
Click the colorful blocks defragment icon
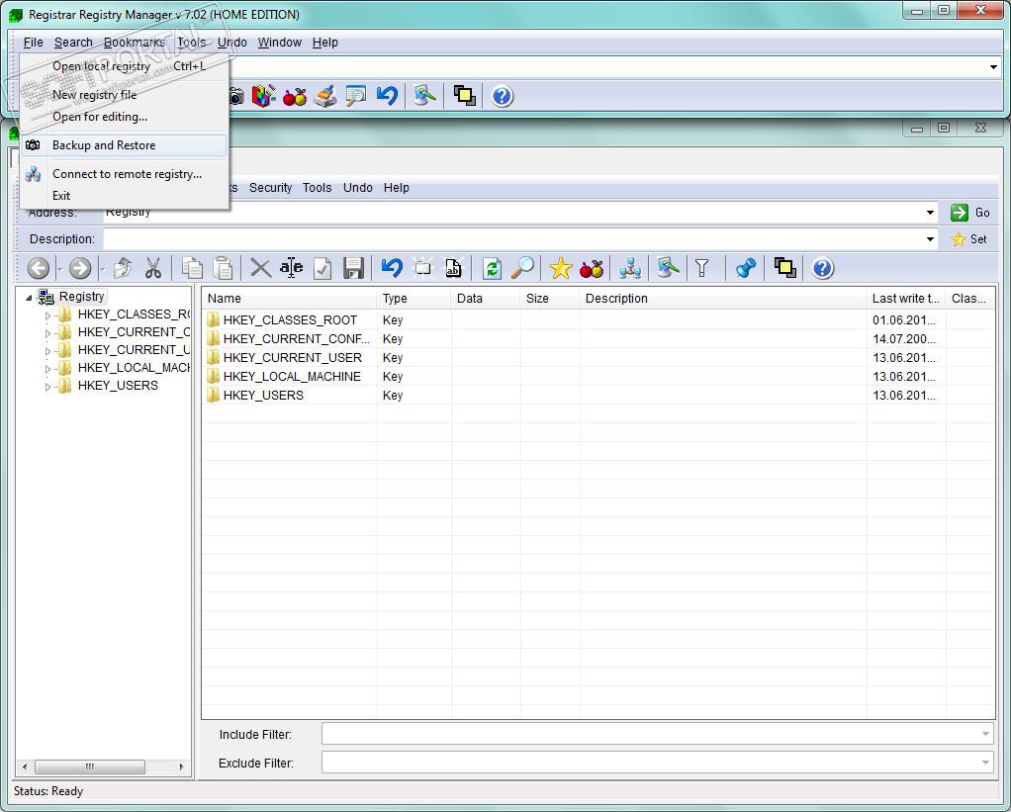[x=264, y=97]
